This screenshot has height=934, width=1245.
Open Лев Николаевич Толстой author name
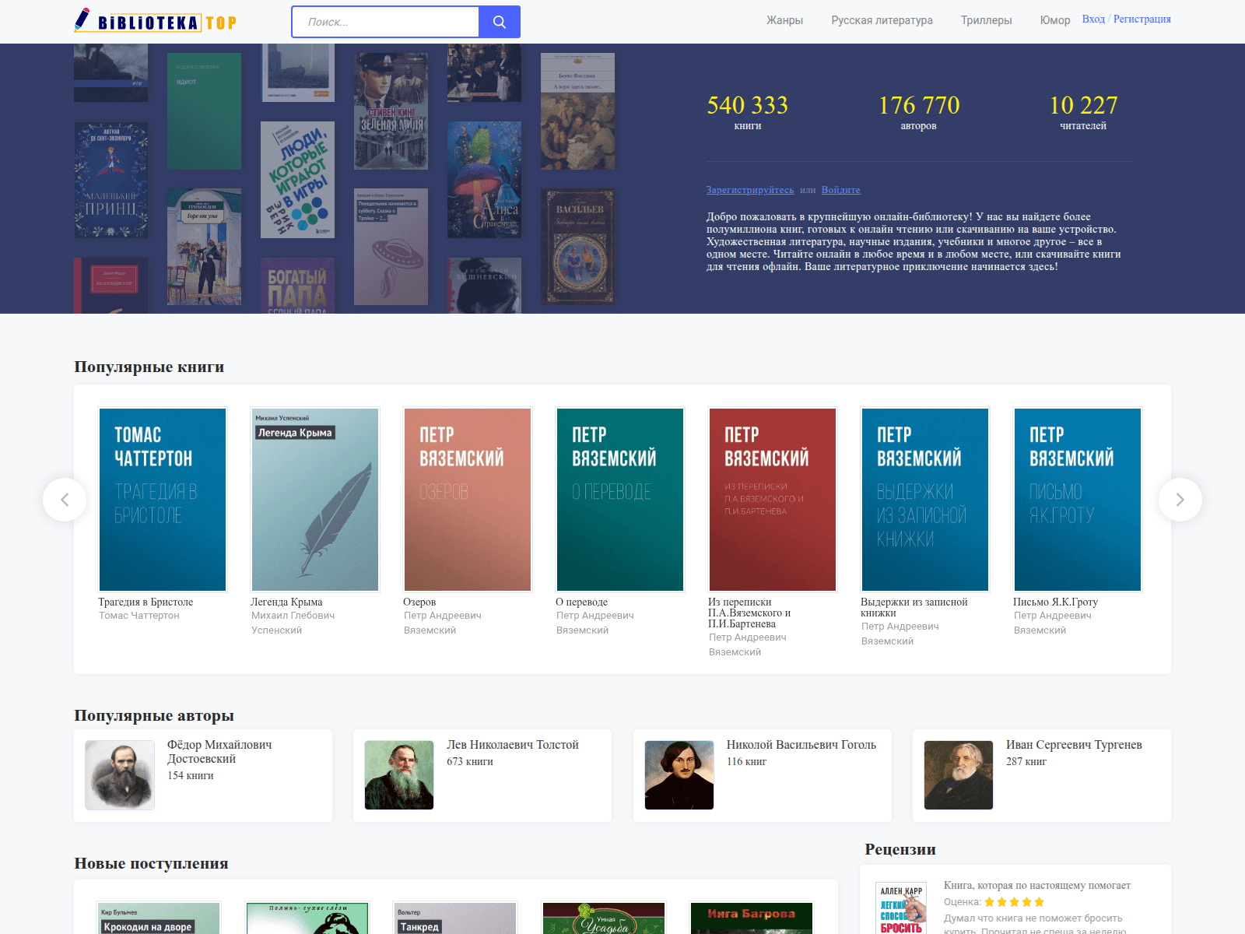click(x=513, y=745)
